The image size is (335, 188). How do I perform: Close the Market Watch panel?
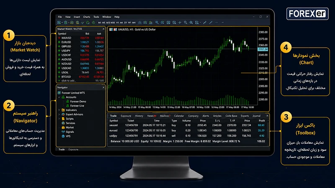pyautogui.click(x=103, y=29)
